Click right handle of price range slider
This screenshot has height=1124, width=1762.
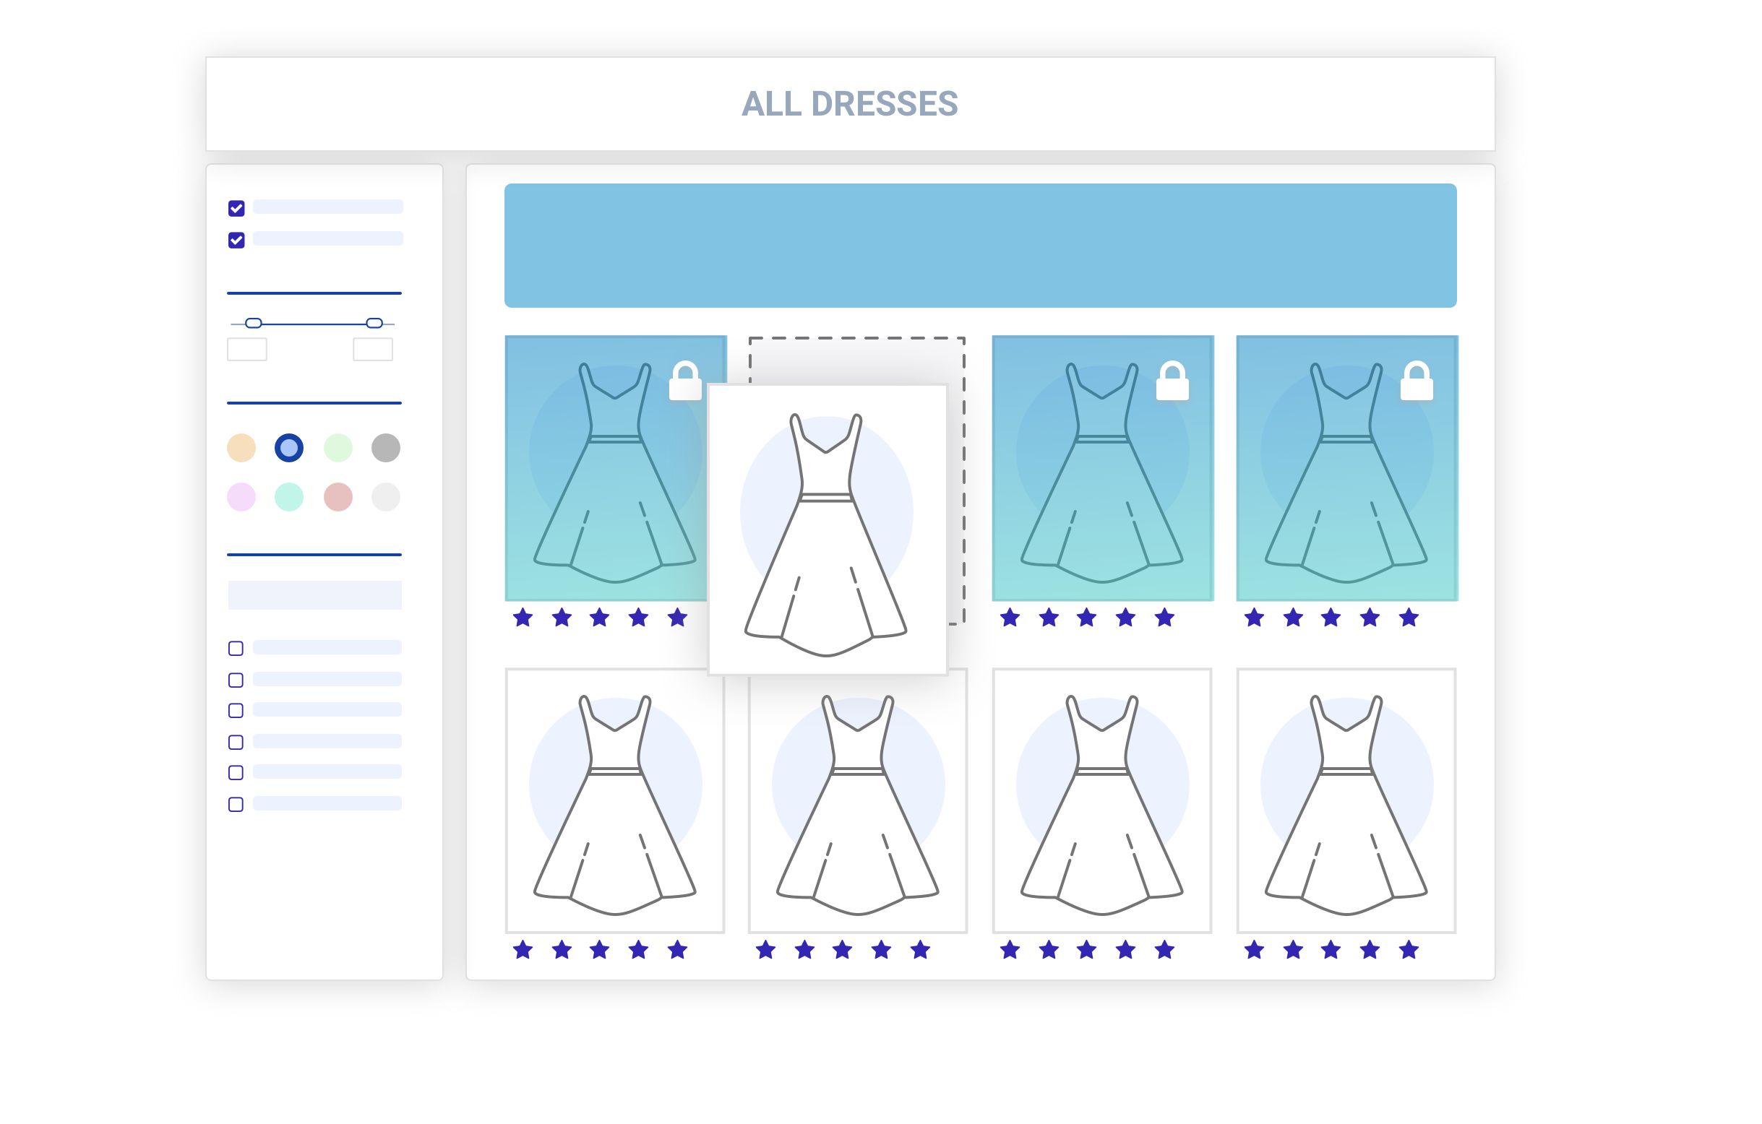coord(374,323)
